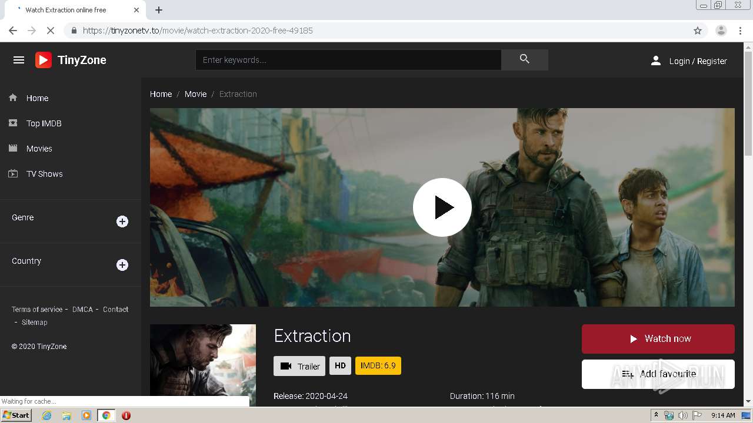
Task: Click the HD quality badge
Action: (340, 365)
